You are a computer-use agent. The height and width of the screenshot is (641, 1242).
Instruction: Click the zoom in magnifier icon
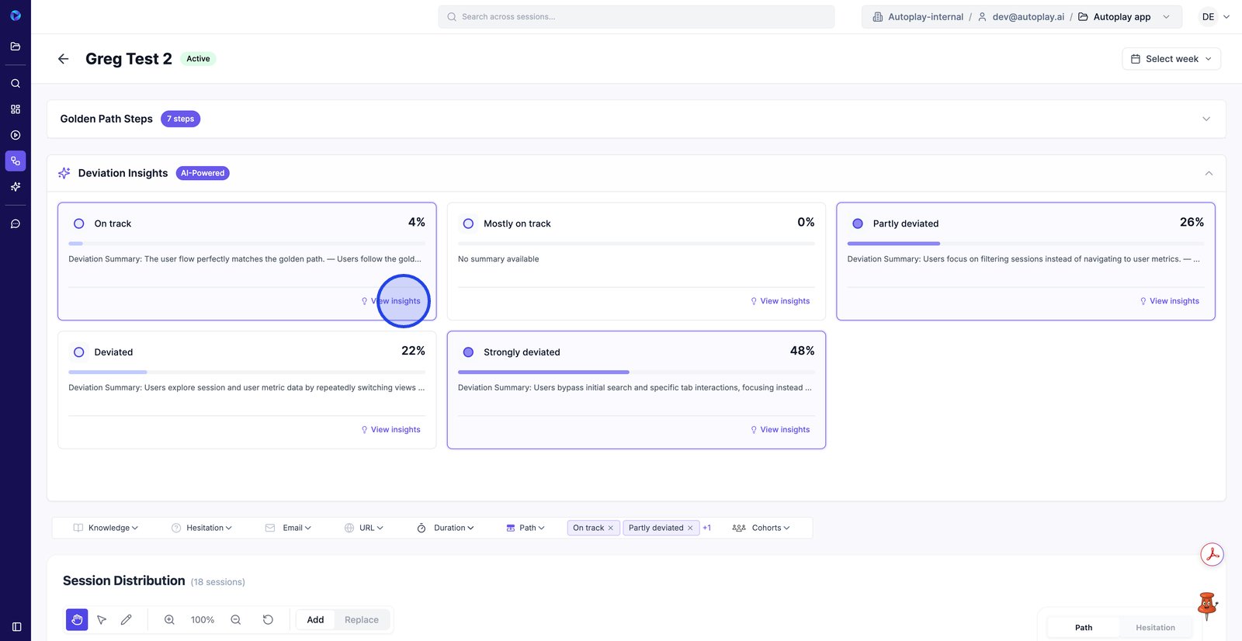[x=169, y=619]
